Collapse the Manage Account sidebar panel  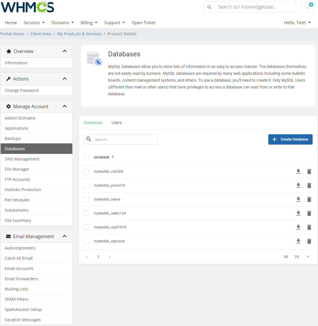tap(65, 106)
